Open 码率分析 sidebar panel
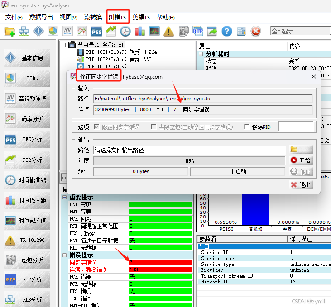Viewport: 331px width, 307px height. [x=27, y=119]
